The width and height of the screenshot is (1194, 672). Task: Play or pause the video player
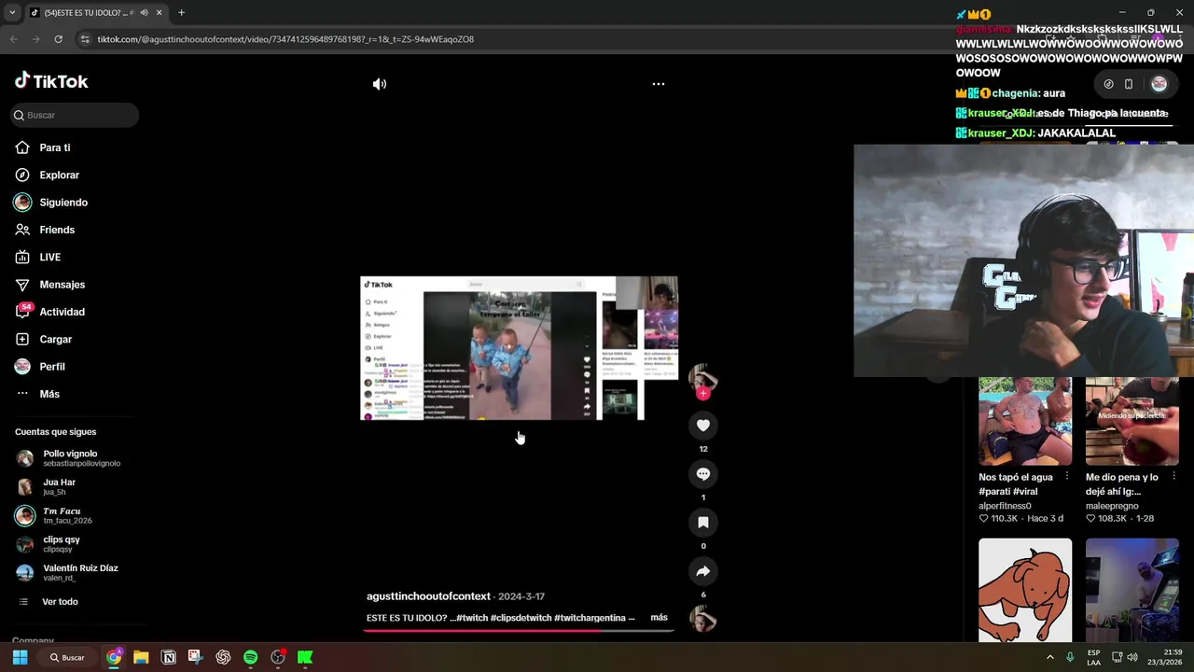519,348
